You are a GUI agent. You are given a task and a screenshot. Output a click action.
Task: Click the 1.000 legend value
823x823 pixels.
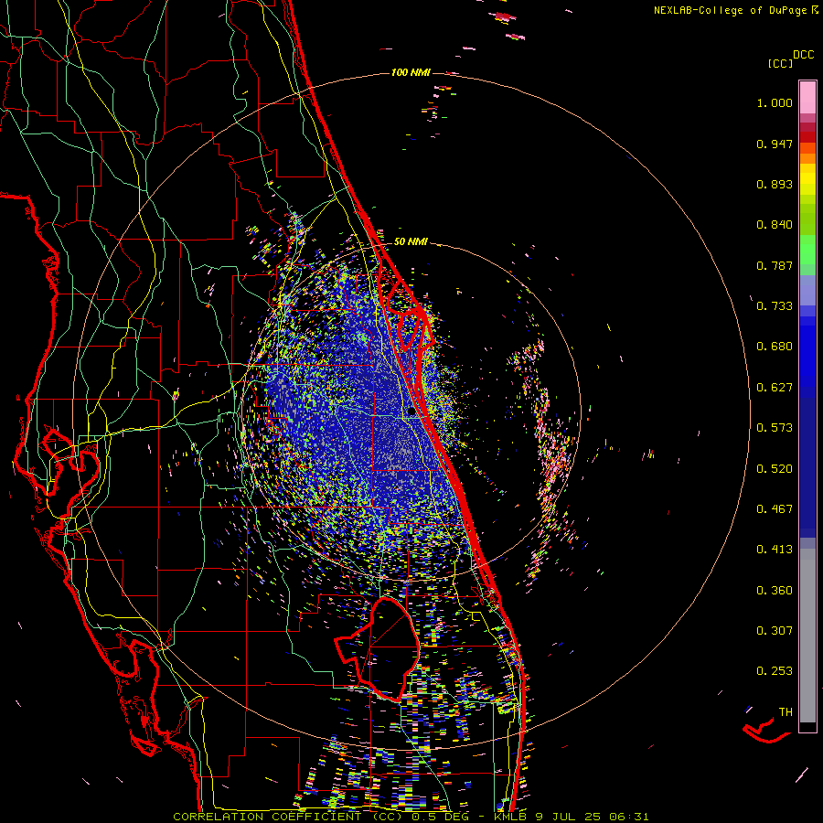[x=775, y=102]
